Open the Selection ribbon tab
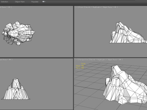 point(5,2)
